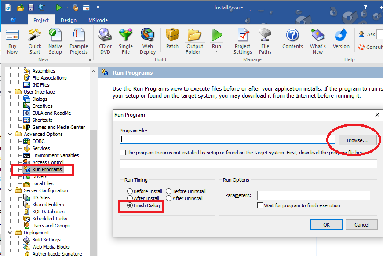The width and height of the screenshot is (383, 256).
Task: Build a Single File installer
Action: [126, 41]
